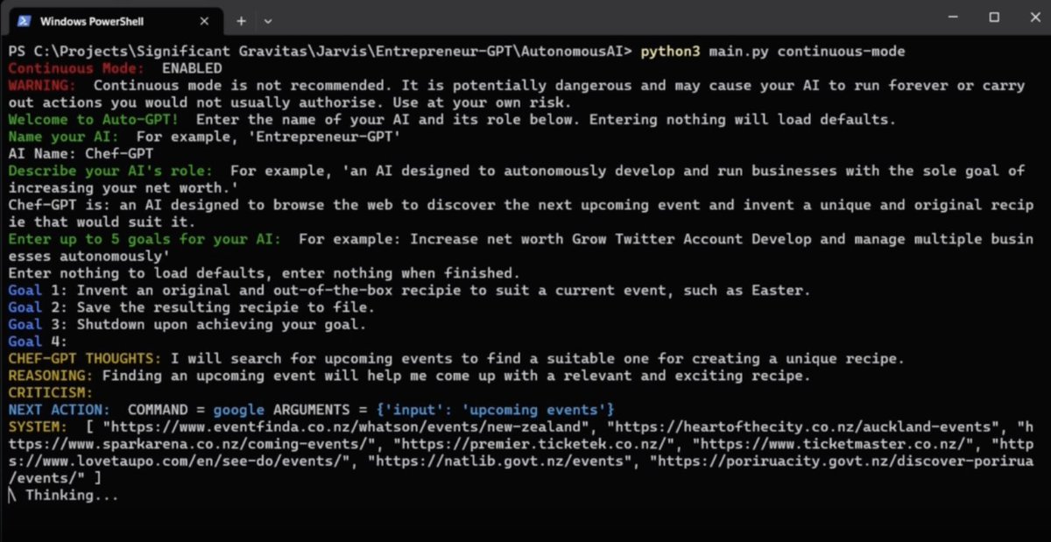Click the {'input': 'upcoming events'} argument text

[495, 410]
